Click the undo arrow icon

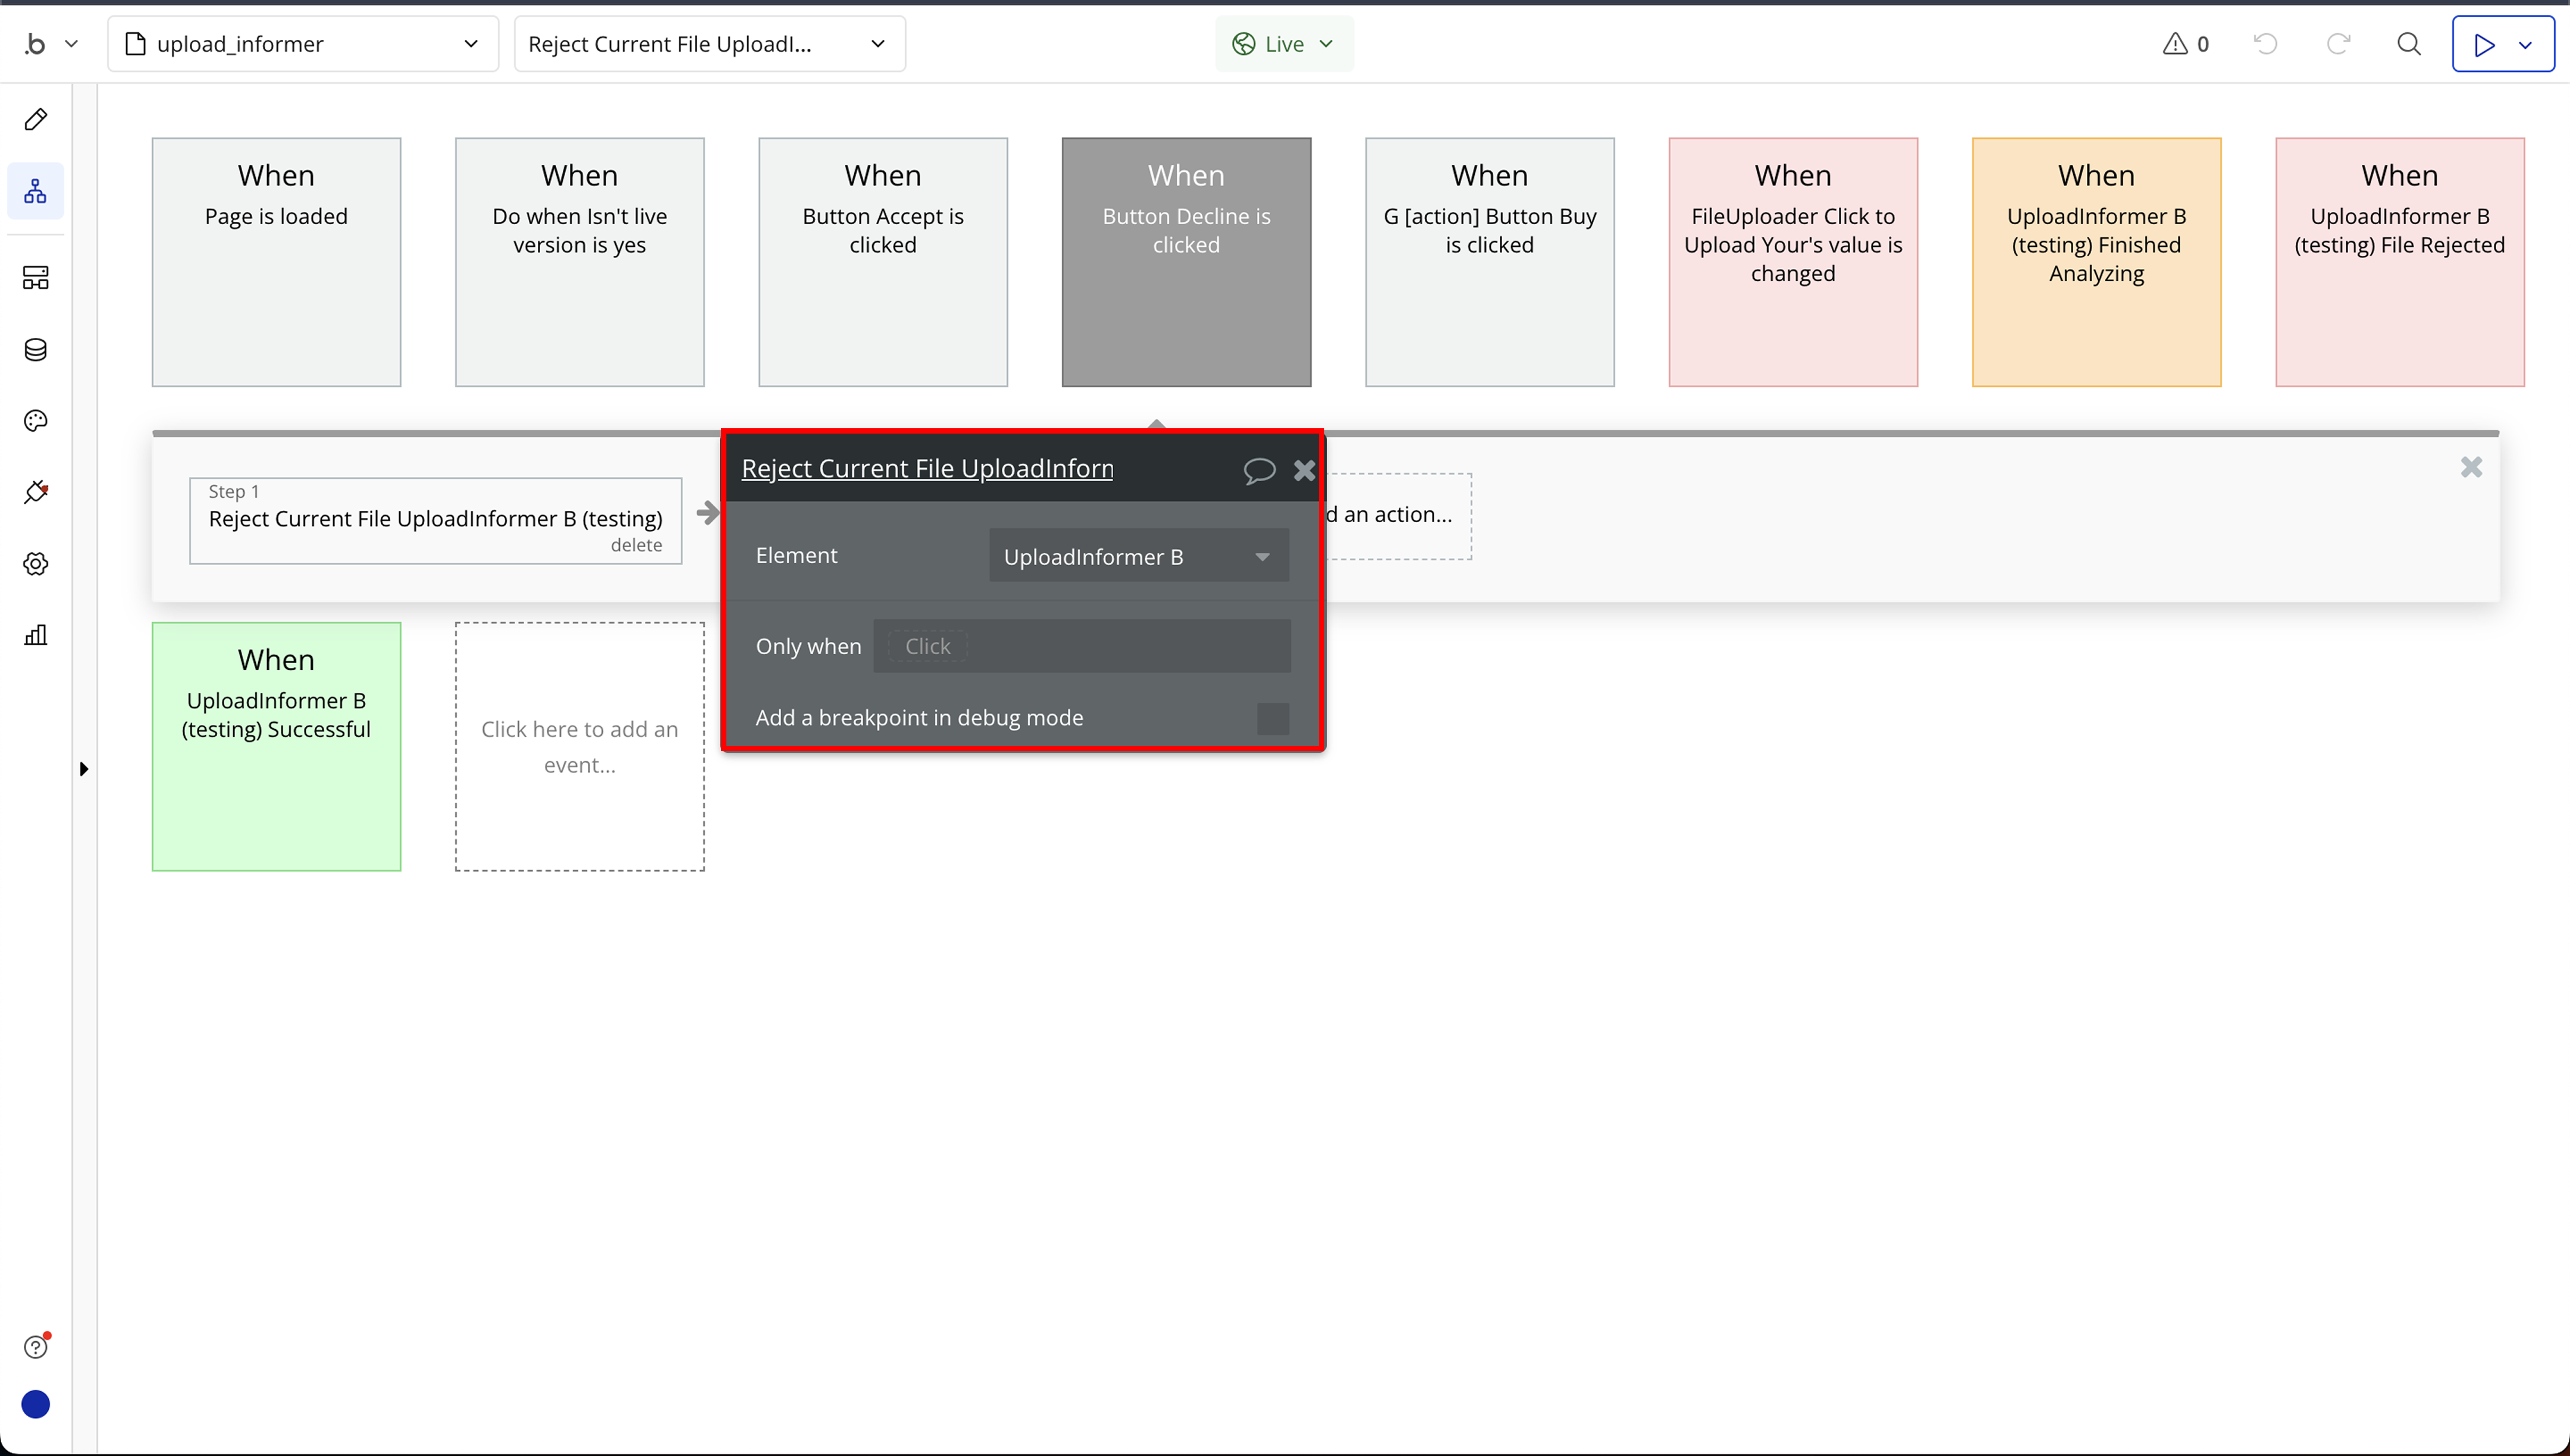(2266, 44)
